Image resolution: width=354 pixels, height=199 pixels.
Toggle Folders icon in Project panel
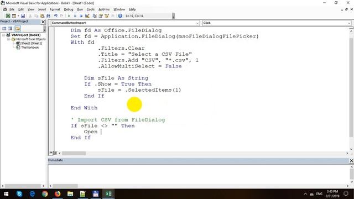point(18,28)
